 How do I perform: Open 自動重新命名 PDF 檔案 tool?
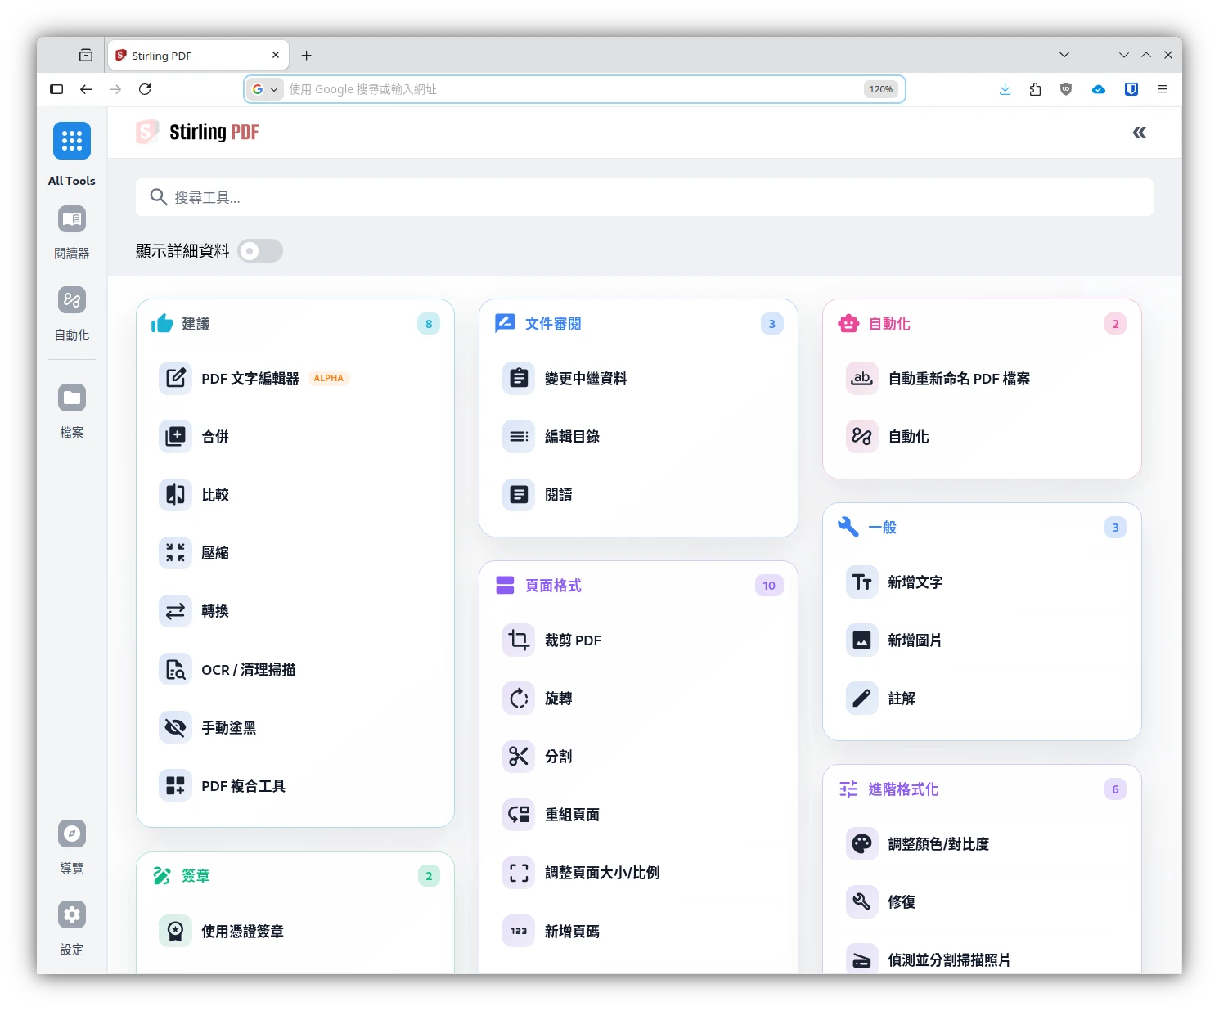tap(958, 378)
